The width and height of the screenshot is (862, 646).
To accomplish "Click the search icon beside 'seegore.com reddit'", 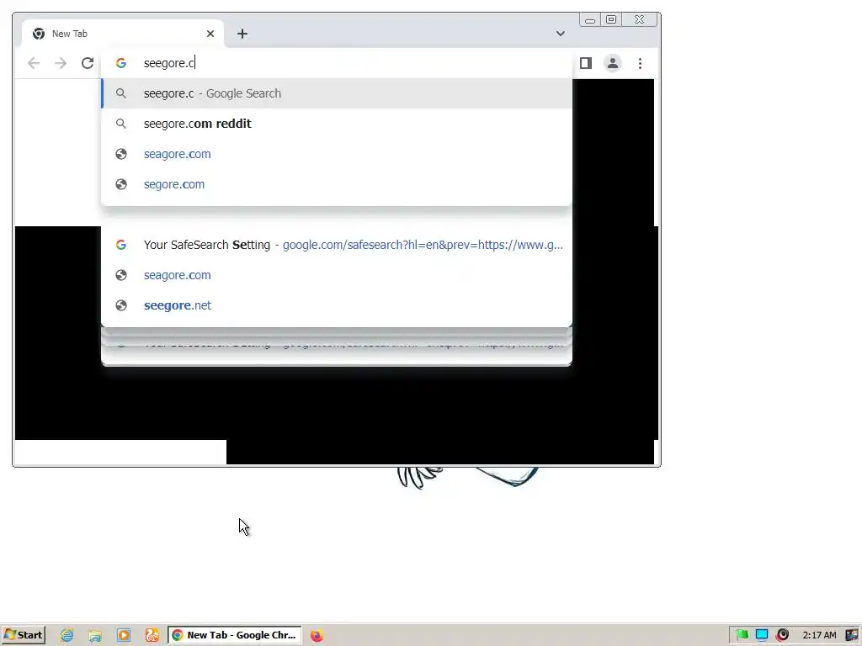I will click(121, 124).
